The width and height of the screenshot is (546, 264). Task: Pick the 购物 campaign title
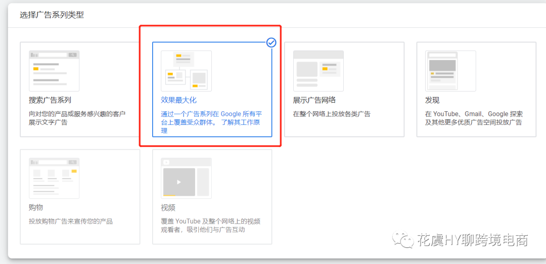pos(36,207)
